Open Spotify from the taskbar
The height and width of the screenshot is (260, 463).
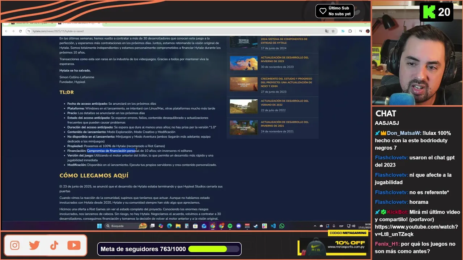click(230, 226)
